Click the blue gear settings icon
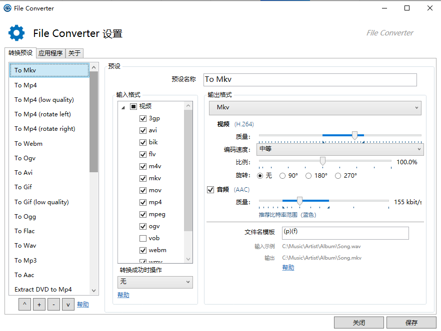Screen dimensions: 441x331 (16, 33)
